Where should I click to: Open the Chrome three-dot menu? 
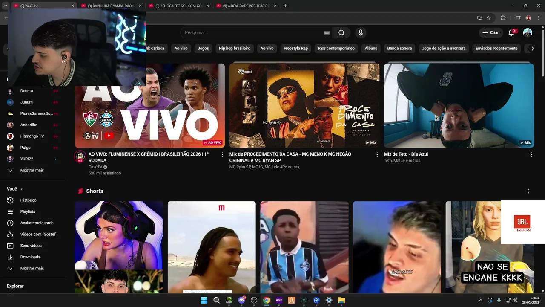tap(539, 18)
